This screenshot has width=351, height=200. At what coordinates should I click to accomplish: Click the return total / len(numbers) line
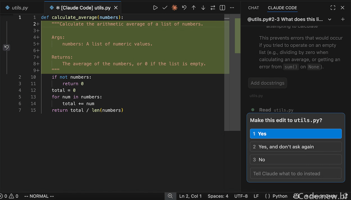87,110
